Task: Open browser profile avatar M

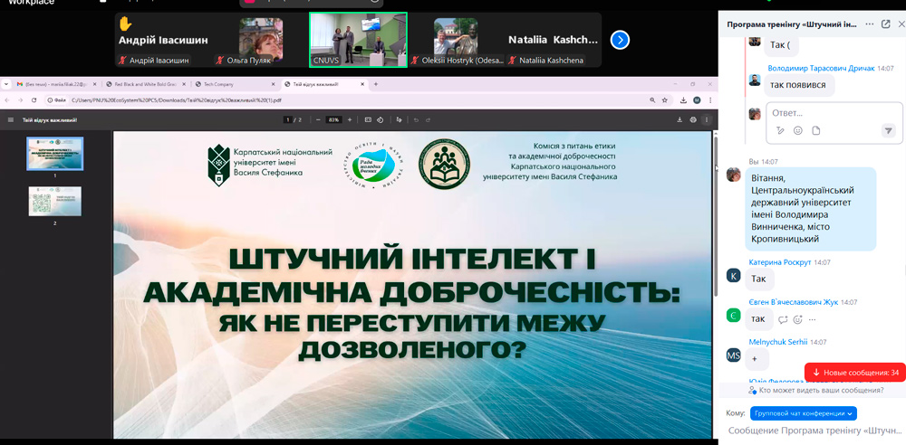Action: pyautogui.click(x=697, y=99)
